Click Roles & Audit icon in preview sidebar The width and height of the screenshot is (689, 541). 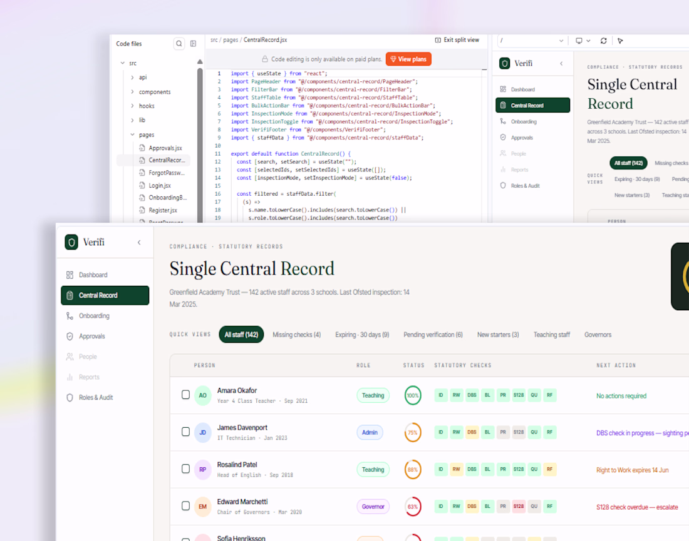tap(503, 186)
